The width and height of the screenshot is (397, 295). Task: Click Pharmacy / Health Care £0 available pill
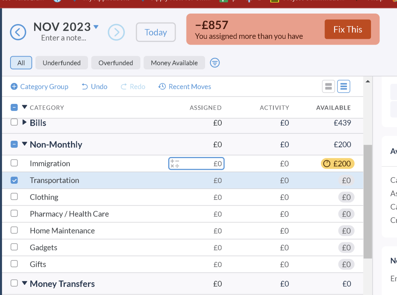[346, 214]
